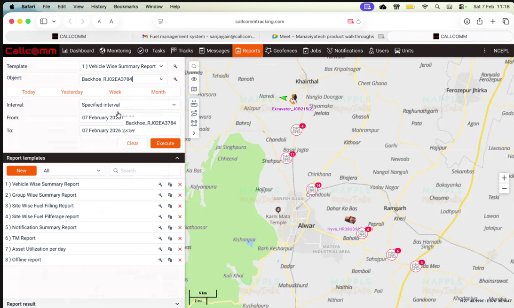The height and width of the screenshot is (308, 514).
Task: Select the distance measurement ruler tool
Action: 194,103
